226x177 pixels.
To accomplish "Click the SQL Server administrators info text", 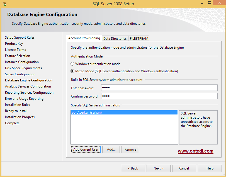I will tap(196, 119).
